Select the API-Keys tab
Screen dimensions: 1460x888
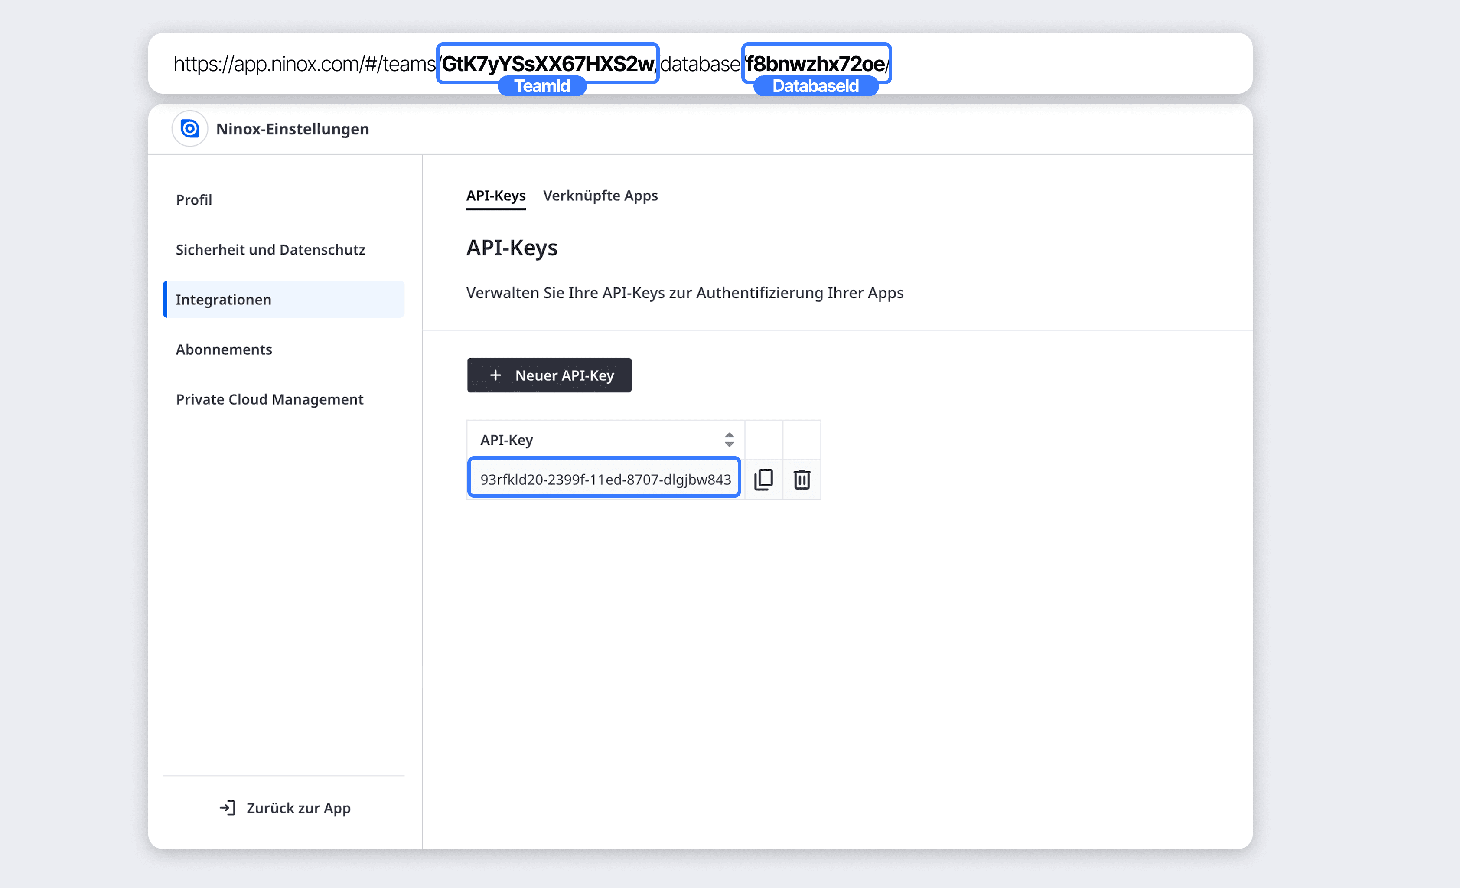(495, 196)
